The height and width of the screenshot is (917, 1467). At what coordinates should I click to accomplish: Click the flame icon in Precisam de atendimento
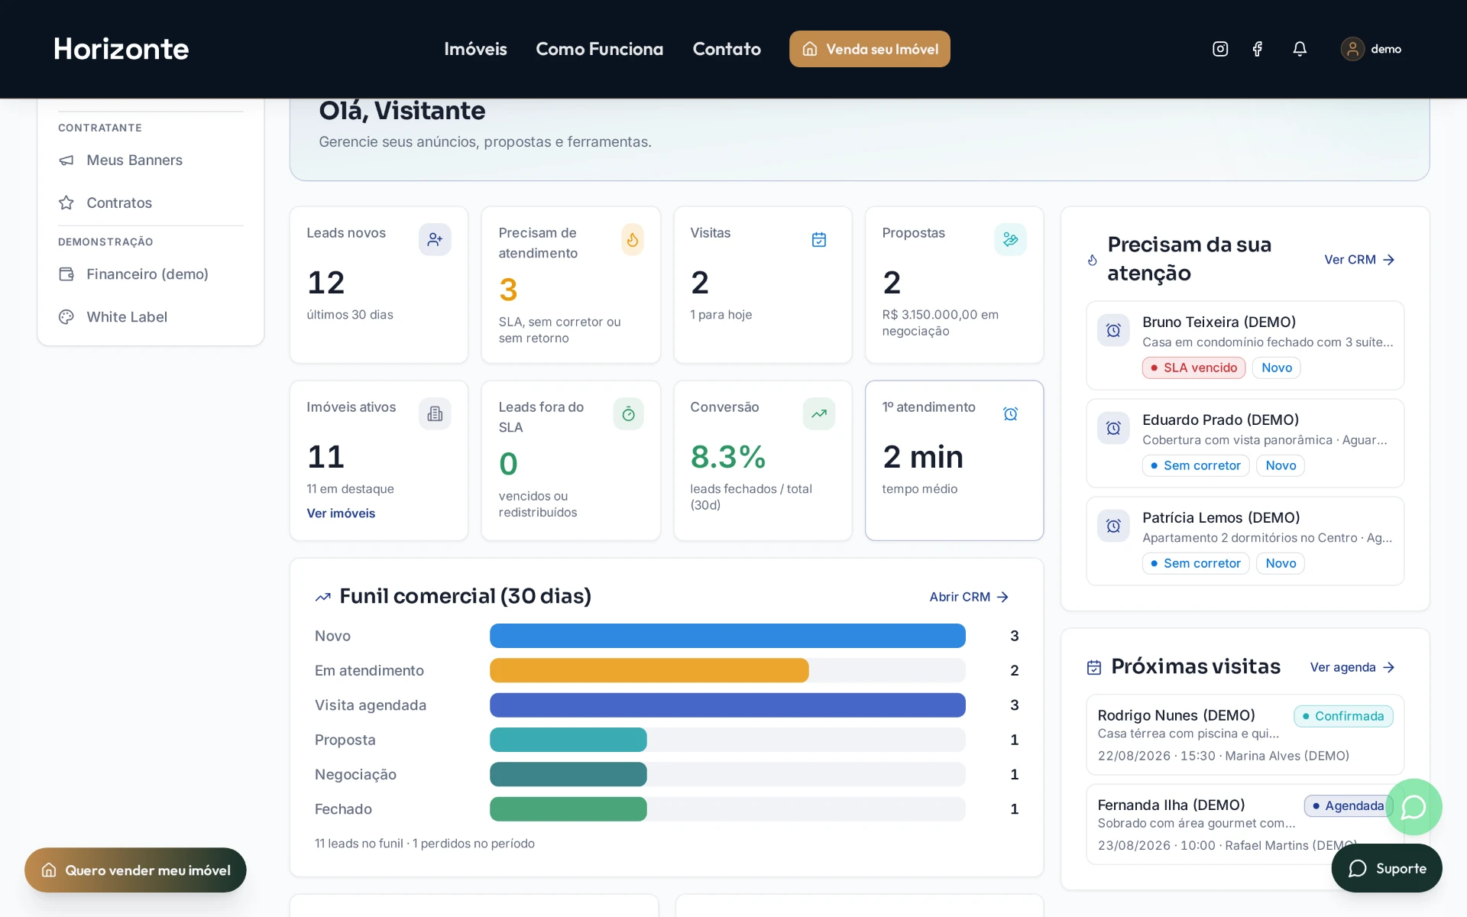(x=632, y=240)
